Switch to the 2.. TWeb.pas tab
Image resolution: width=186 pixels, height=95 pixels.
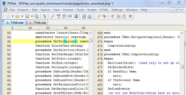36,23
